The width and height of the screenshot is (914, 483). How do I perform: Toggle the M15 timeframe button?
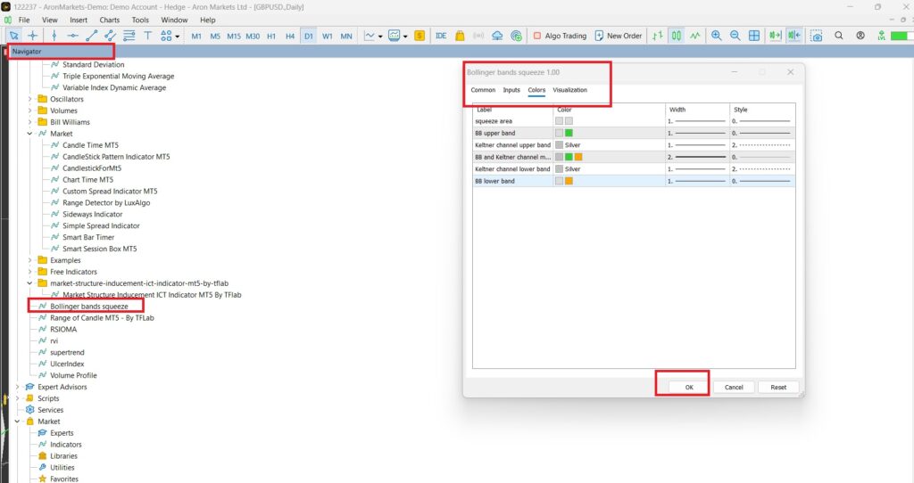[234, 36]
